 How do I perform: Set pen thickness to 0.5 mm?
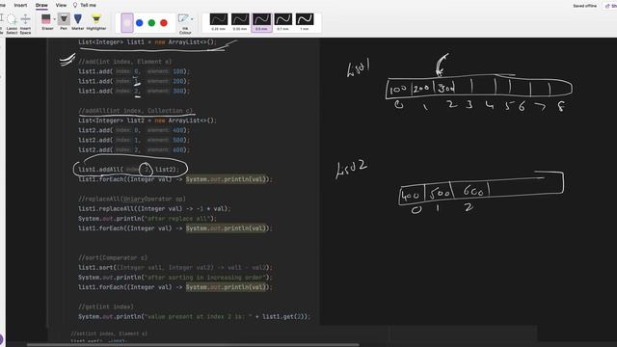pyautogui.click(x=261, y=22)
